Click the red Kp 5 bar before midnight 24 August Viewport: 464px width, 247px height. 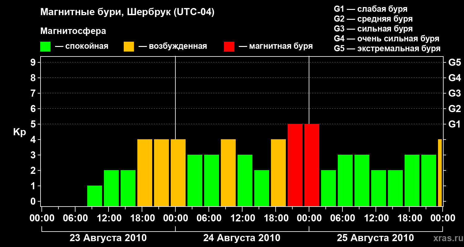295,165
